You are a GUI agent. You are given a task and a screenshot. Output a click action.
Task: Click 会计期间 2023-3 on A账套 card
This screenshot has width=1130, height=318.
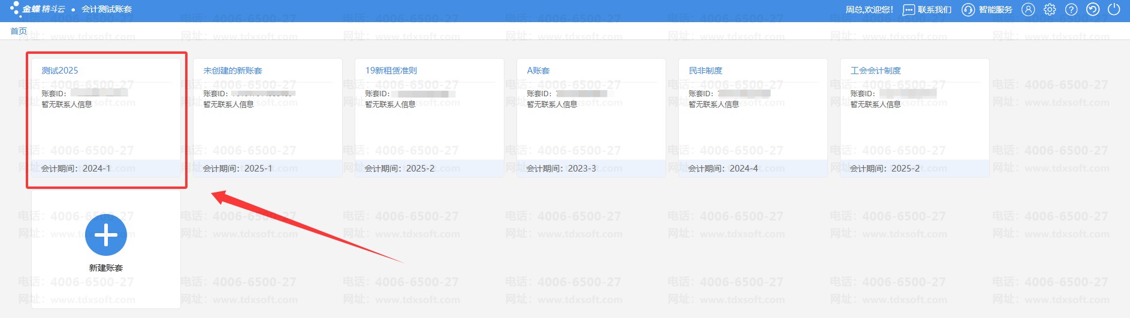click(x=561, y=169)
